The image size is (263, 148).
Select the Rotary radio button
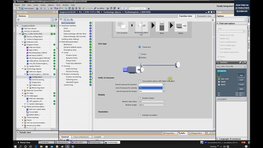click(140, 58)
